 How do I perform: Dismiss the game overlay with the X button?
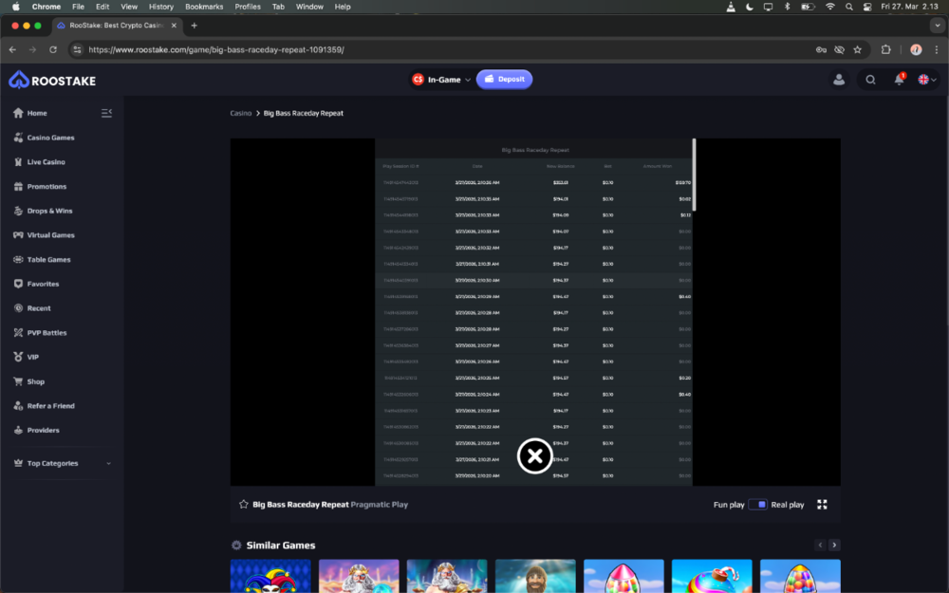(534, 455)
